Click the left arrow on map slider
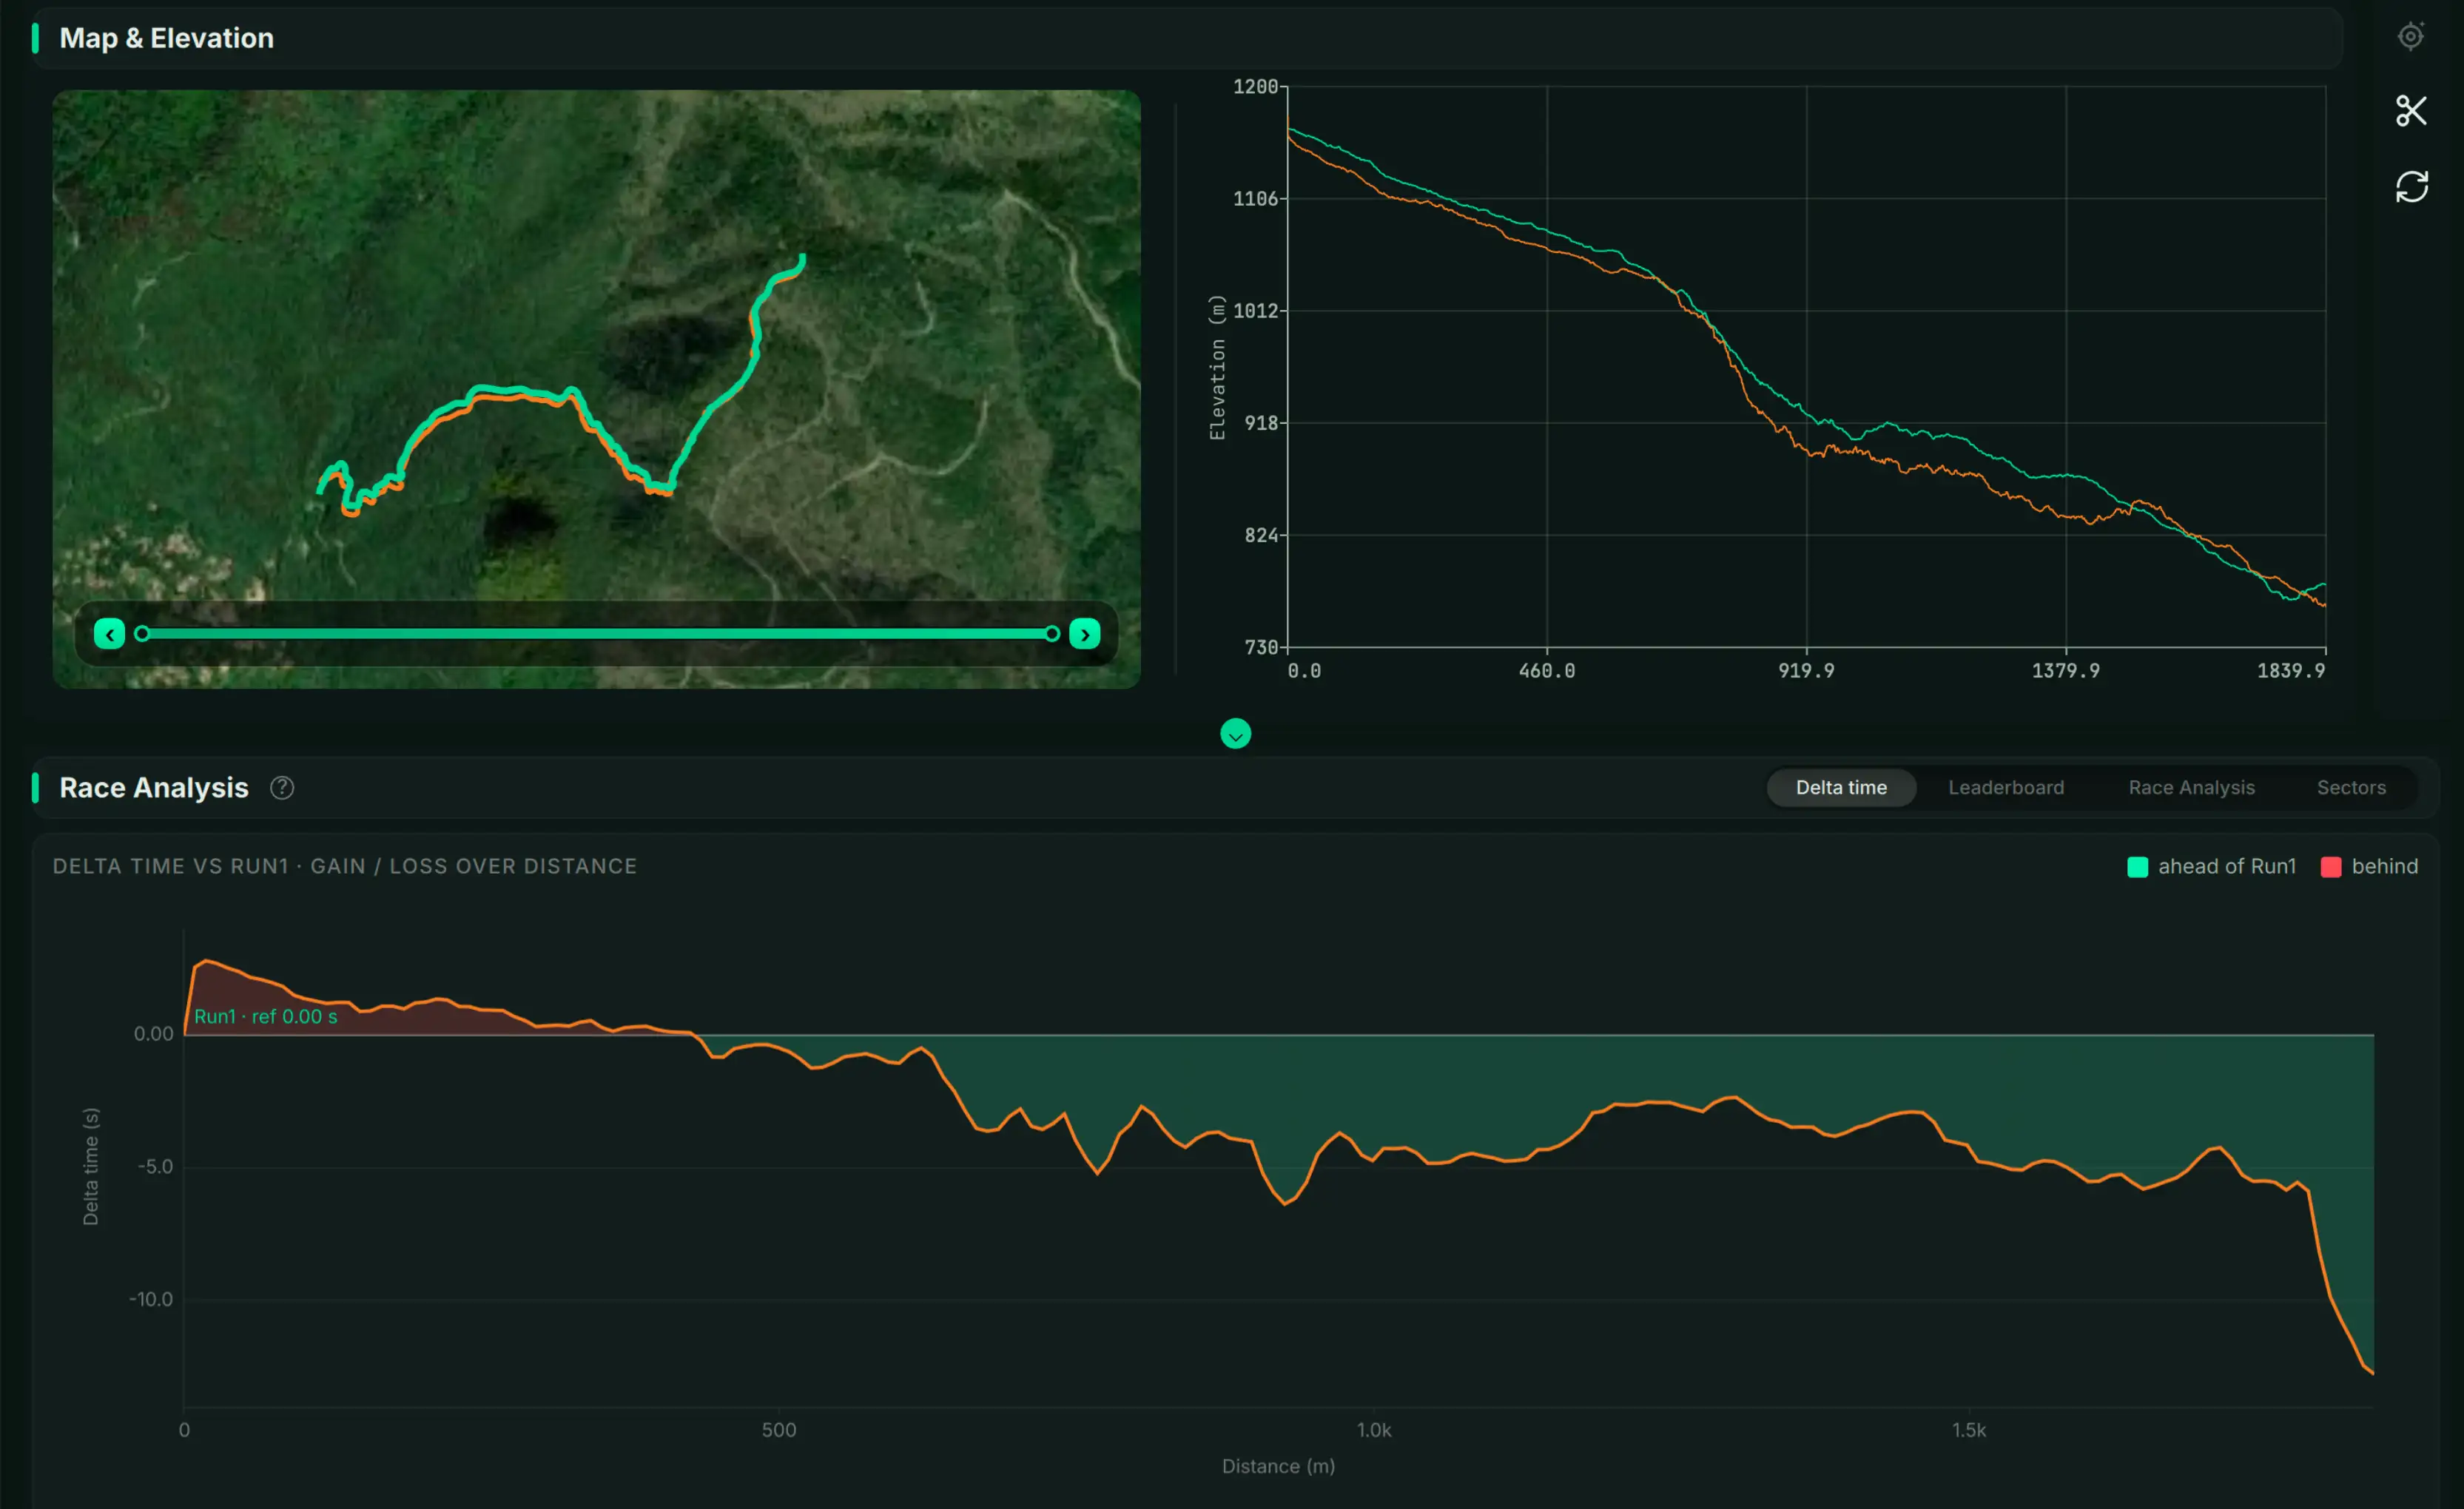 109,634
